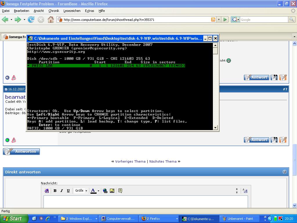Viewport: 297px width, 223px height.
Task: Switch editor mode with the A/A icon
Action: click(x=245, y=190)
